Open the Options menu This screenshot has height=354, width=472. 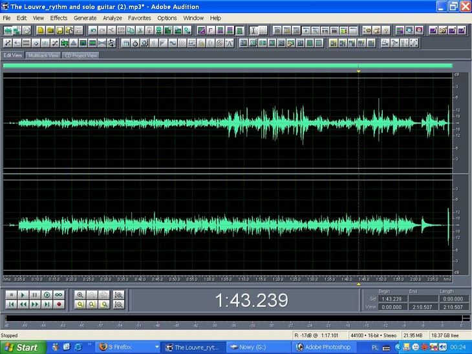point(167,18)
